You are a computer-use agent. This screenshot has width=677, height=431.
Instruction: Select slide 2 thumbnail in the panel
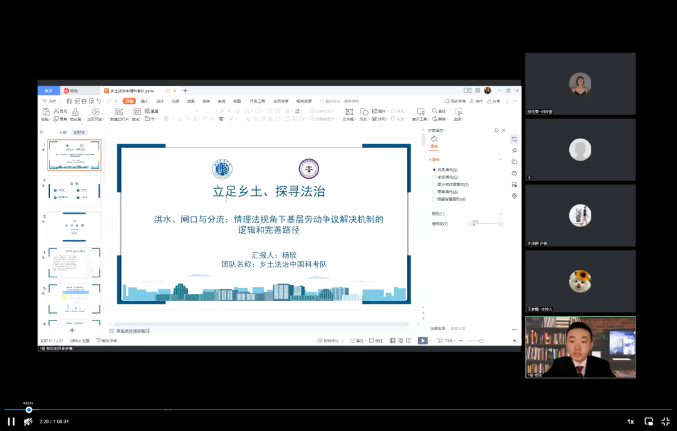point(74,191)
